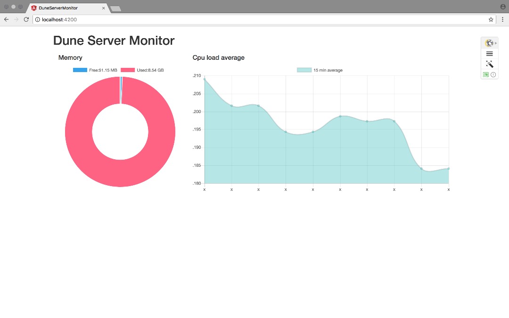Click the magic wand icon in floating panel
The image size is (509, 318).
pos(489,64)
